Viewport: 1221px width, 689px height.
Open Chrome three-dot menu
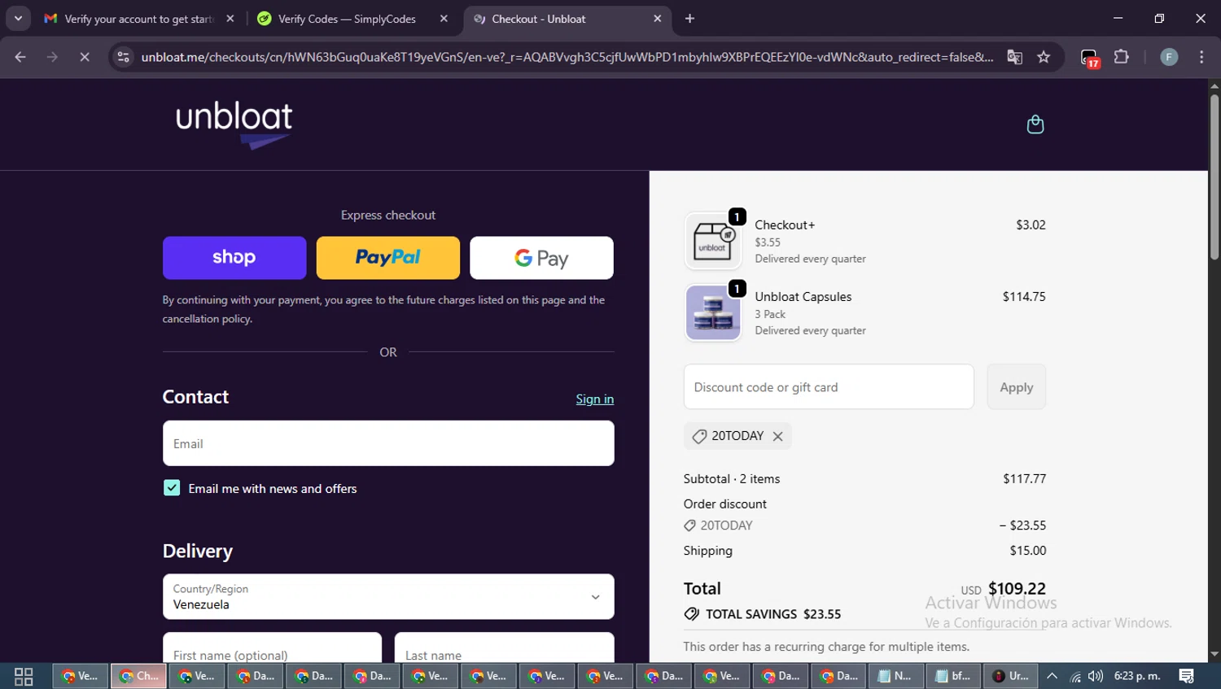click(x=1201, y=57)
